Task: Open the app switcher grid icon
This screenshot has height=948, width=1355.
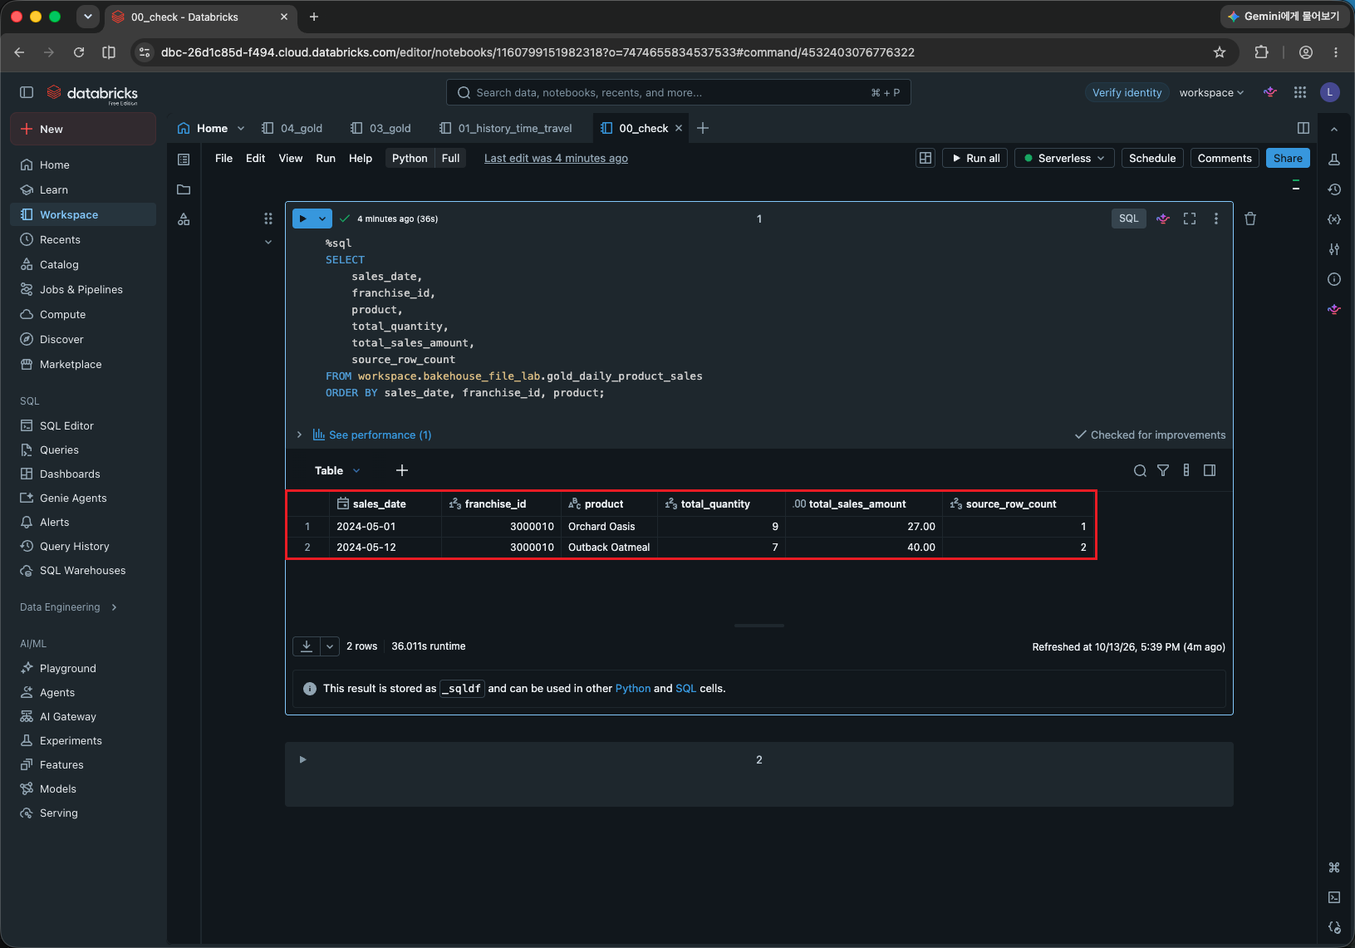Action: click(1300, 92)
